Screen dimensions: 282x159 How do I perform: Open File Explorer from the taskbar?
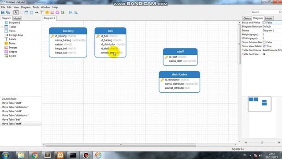(21, 155)
